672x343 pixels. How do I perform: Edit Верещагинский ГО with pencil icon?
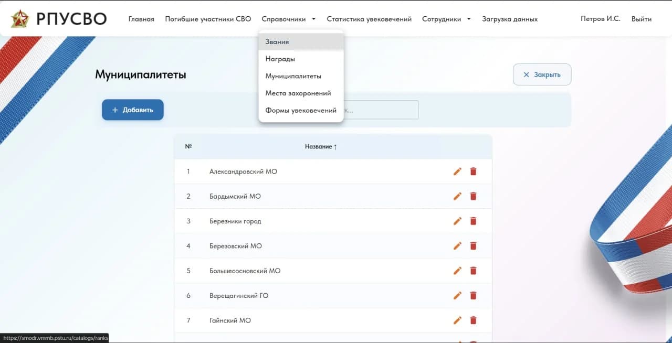pos(457,295)
